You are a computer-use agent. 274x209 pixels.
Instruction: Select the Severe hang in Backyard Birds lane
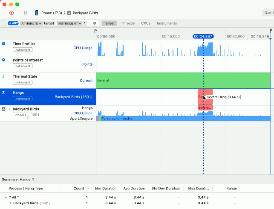205,108
